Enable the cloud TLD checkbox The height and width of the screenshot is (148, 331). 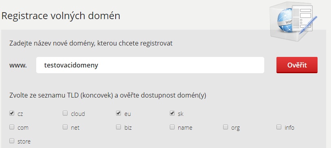(65, 113)
